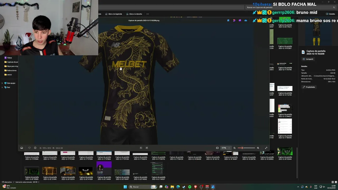Click the file name Captura de pantalla 2025-12-20 150457
The width and height of the screenshot is (338, 190).
coord(122,178)
